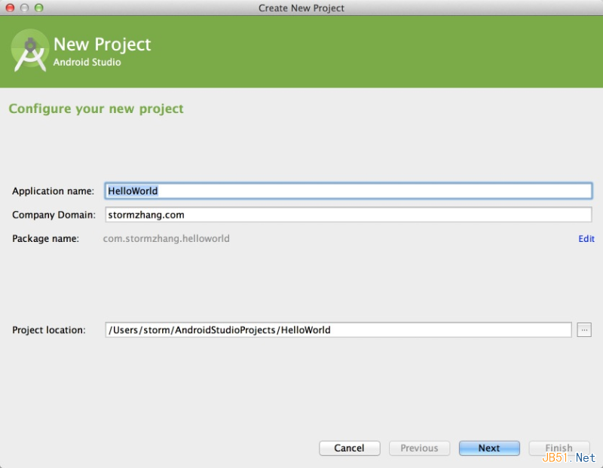The height and width of the screenshot is (468, 603).
Task: Click the Application name label
Action: (x=53, y=191)
